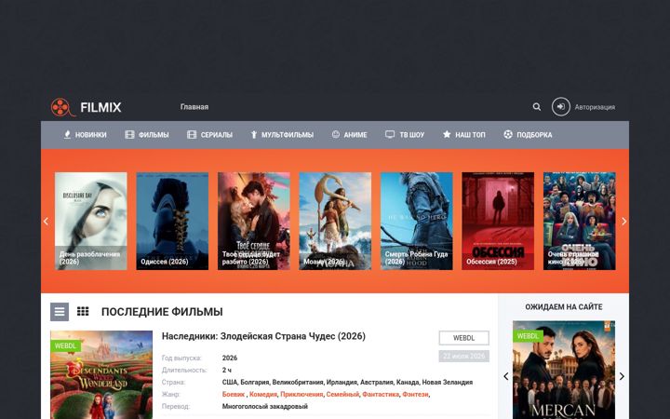
Task: Open the Главная menu item
Action: [x=194, y=107]
